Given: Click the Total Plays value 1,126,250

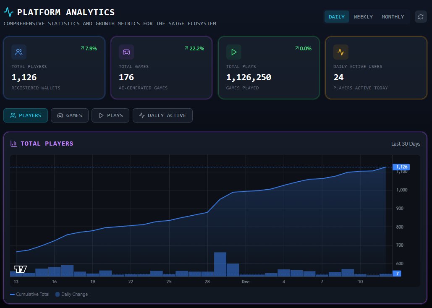Looking at the screenshot, I should (249, 77).
